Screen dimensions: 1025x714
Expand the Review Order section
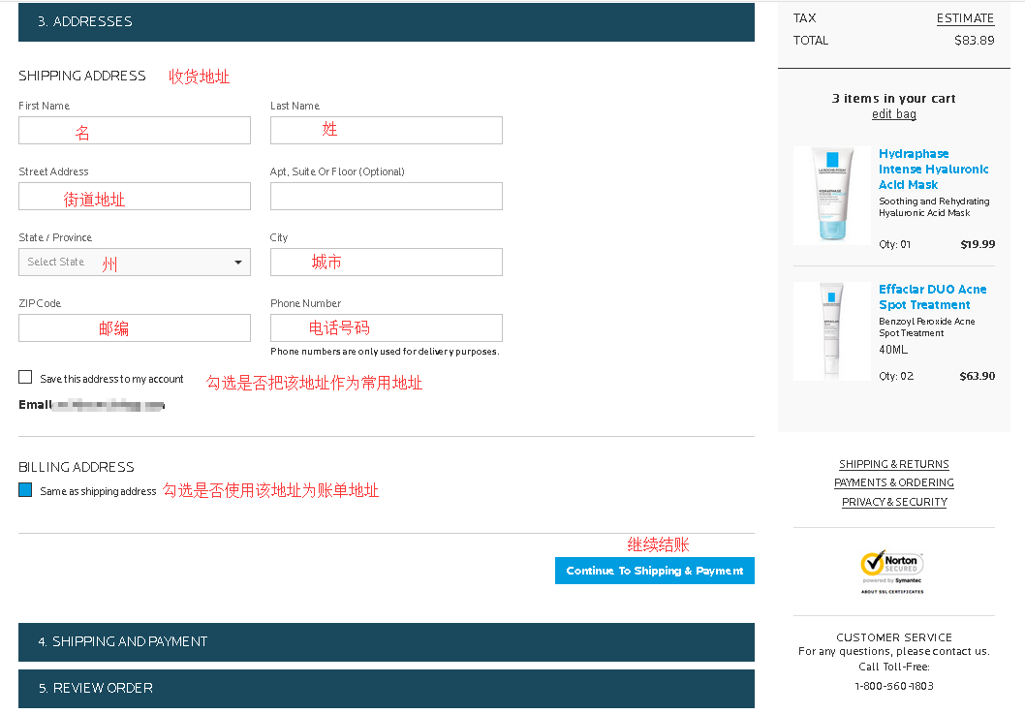pos(386,688)
